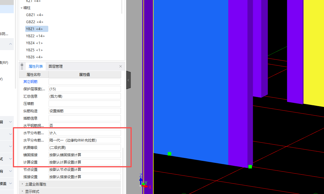Viewport: 324px width, 194px height.
Task: Click the empty 压墙筋 value field
Action: tap(85, 104)
